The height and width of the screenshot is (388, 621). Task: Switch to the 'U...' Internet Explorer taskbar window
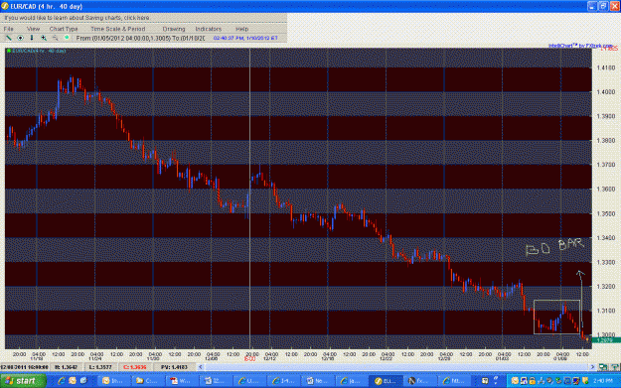[248, 381]
